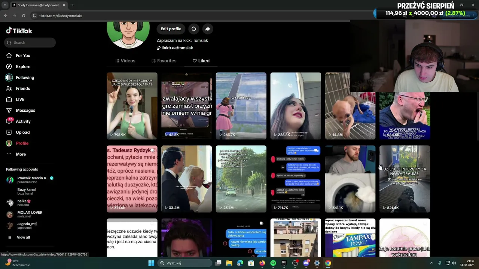Image resolution: width=479 pixels, height=269 pixels.
Task: Click the browser back arrow
Action: click(x=6, y=16)
